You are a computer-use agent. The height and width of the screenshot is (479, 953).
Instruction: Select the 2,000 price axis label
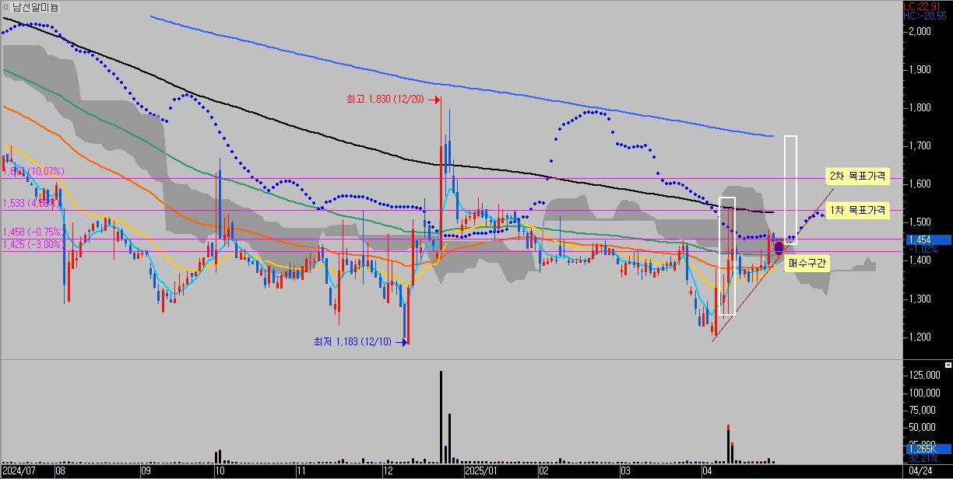[x=920, y=32]
